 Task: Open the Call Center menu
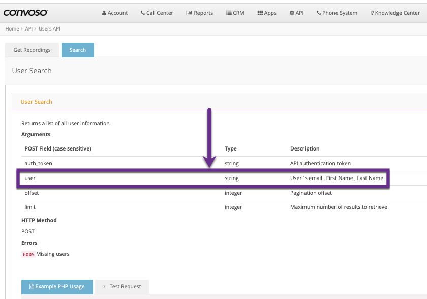(x=157, y=13)
